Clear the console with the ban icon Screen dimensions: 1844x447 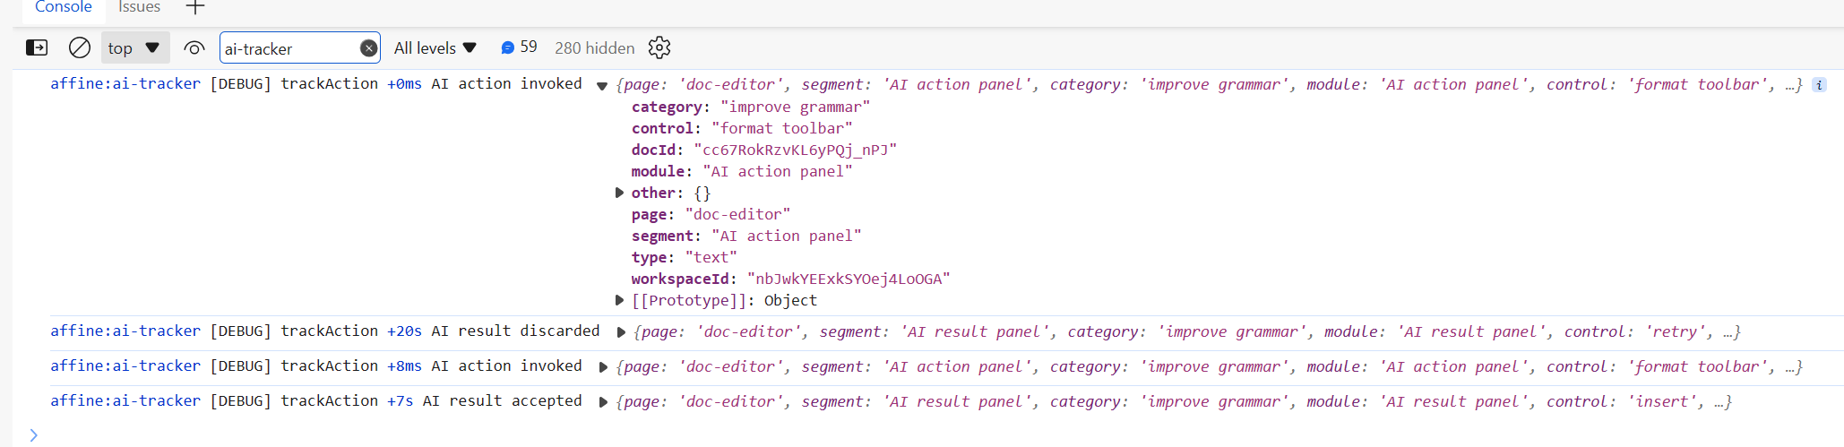coord(80,47)
